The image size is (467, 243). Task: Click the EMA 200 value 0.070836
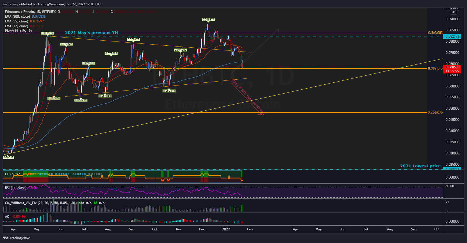tap(39, 17)
